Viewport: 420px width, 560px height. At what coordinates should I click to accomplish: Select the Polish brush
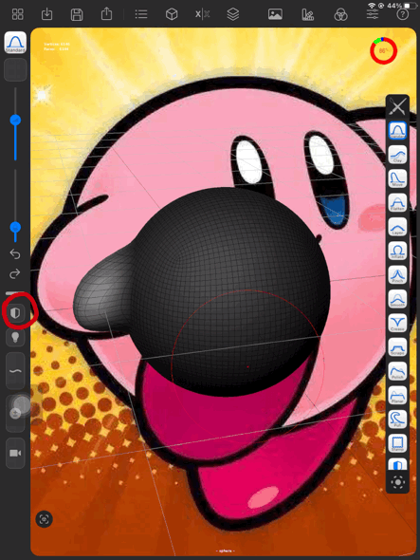[x=397, y=371]
